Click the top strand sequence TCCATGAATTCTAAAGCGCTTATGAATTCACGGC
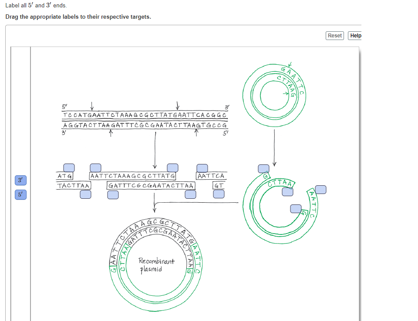Image resolution: width=418 pixels, height=321 pixels. tap(145, 115)
